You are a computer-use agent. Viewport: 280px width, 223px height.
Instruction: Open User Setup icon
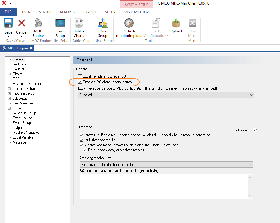[x=103, y=23]
